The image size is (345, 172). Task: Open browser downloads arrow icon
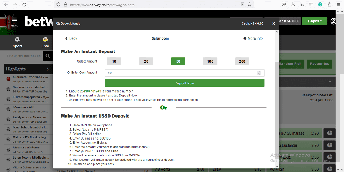pyautogui.click(x=293, y=5)
